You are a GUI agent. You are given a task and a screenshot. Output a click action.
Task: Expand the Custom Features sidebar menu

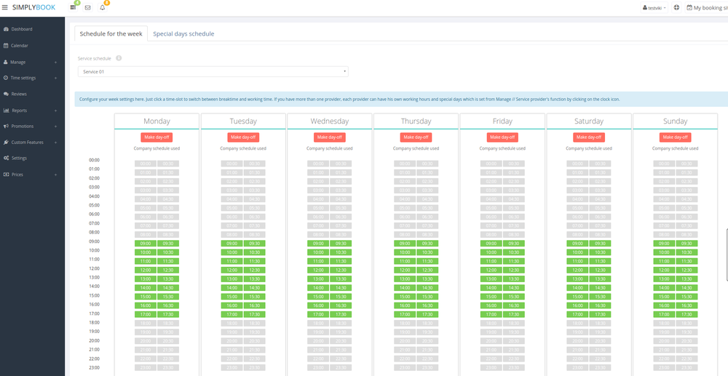click(x=29, y=142)
